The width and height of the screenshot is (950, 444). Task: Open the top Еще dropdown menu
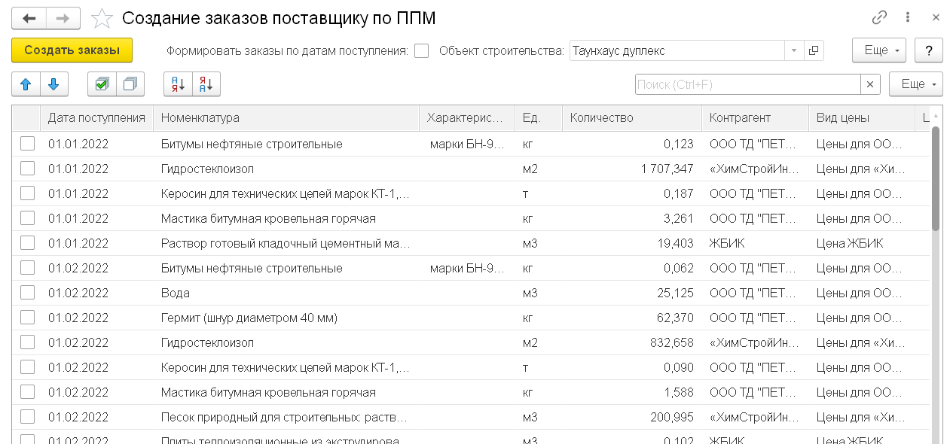tap(878, 51)
